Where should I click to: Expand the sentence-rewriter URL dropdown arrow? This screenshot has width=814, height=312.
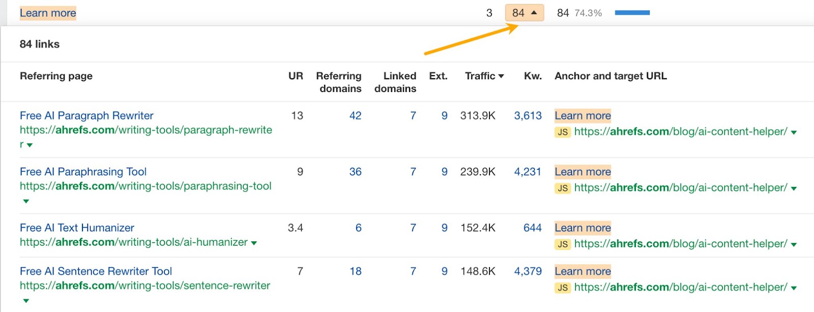[26, 301]
